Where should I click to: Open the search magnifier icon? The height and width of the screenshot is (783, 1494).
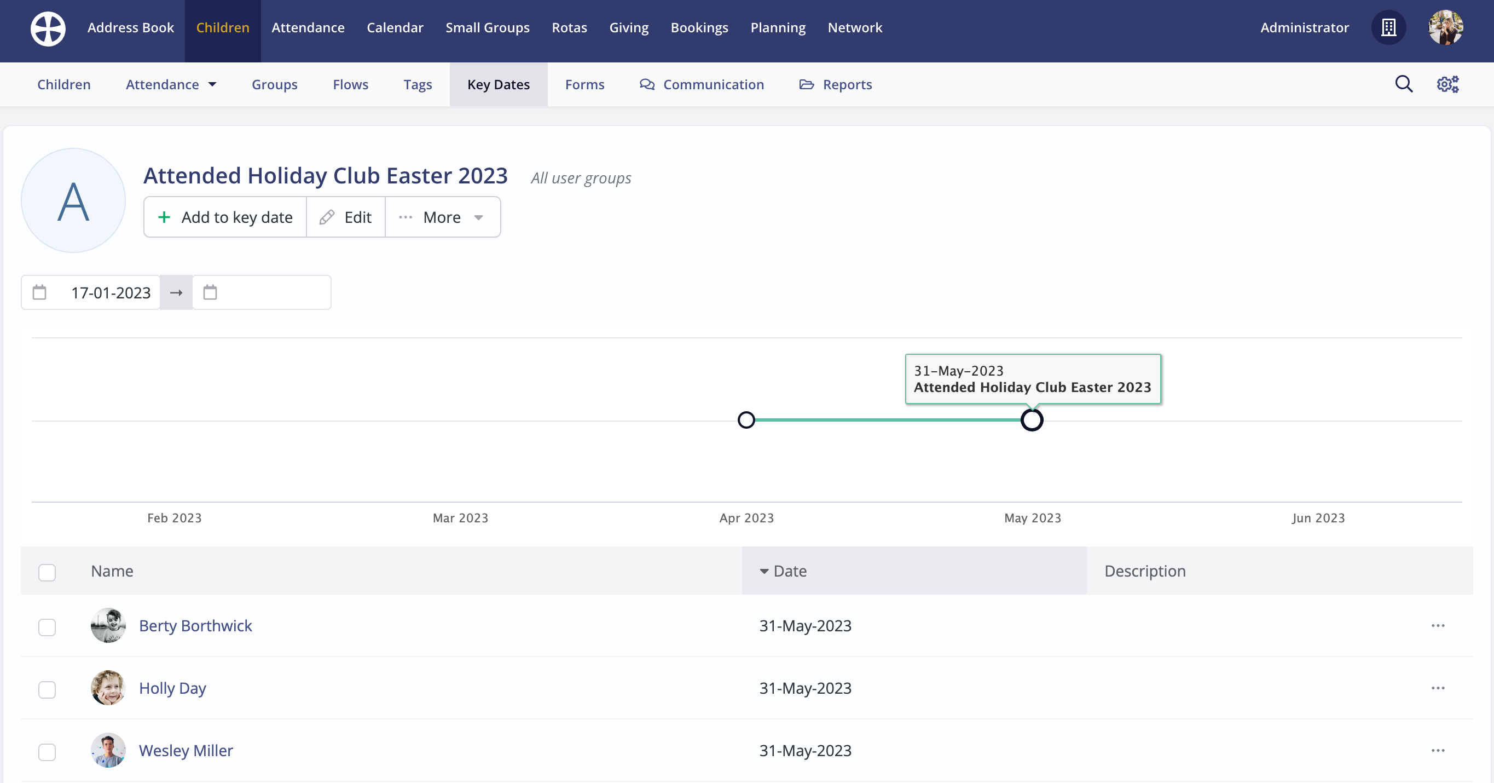pyautogui.click(x=1404, y=84)
